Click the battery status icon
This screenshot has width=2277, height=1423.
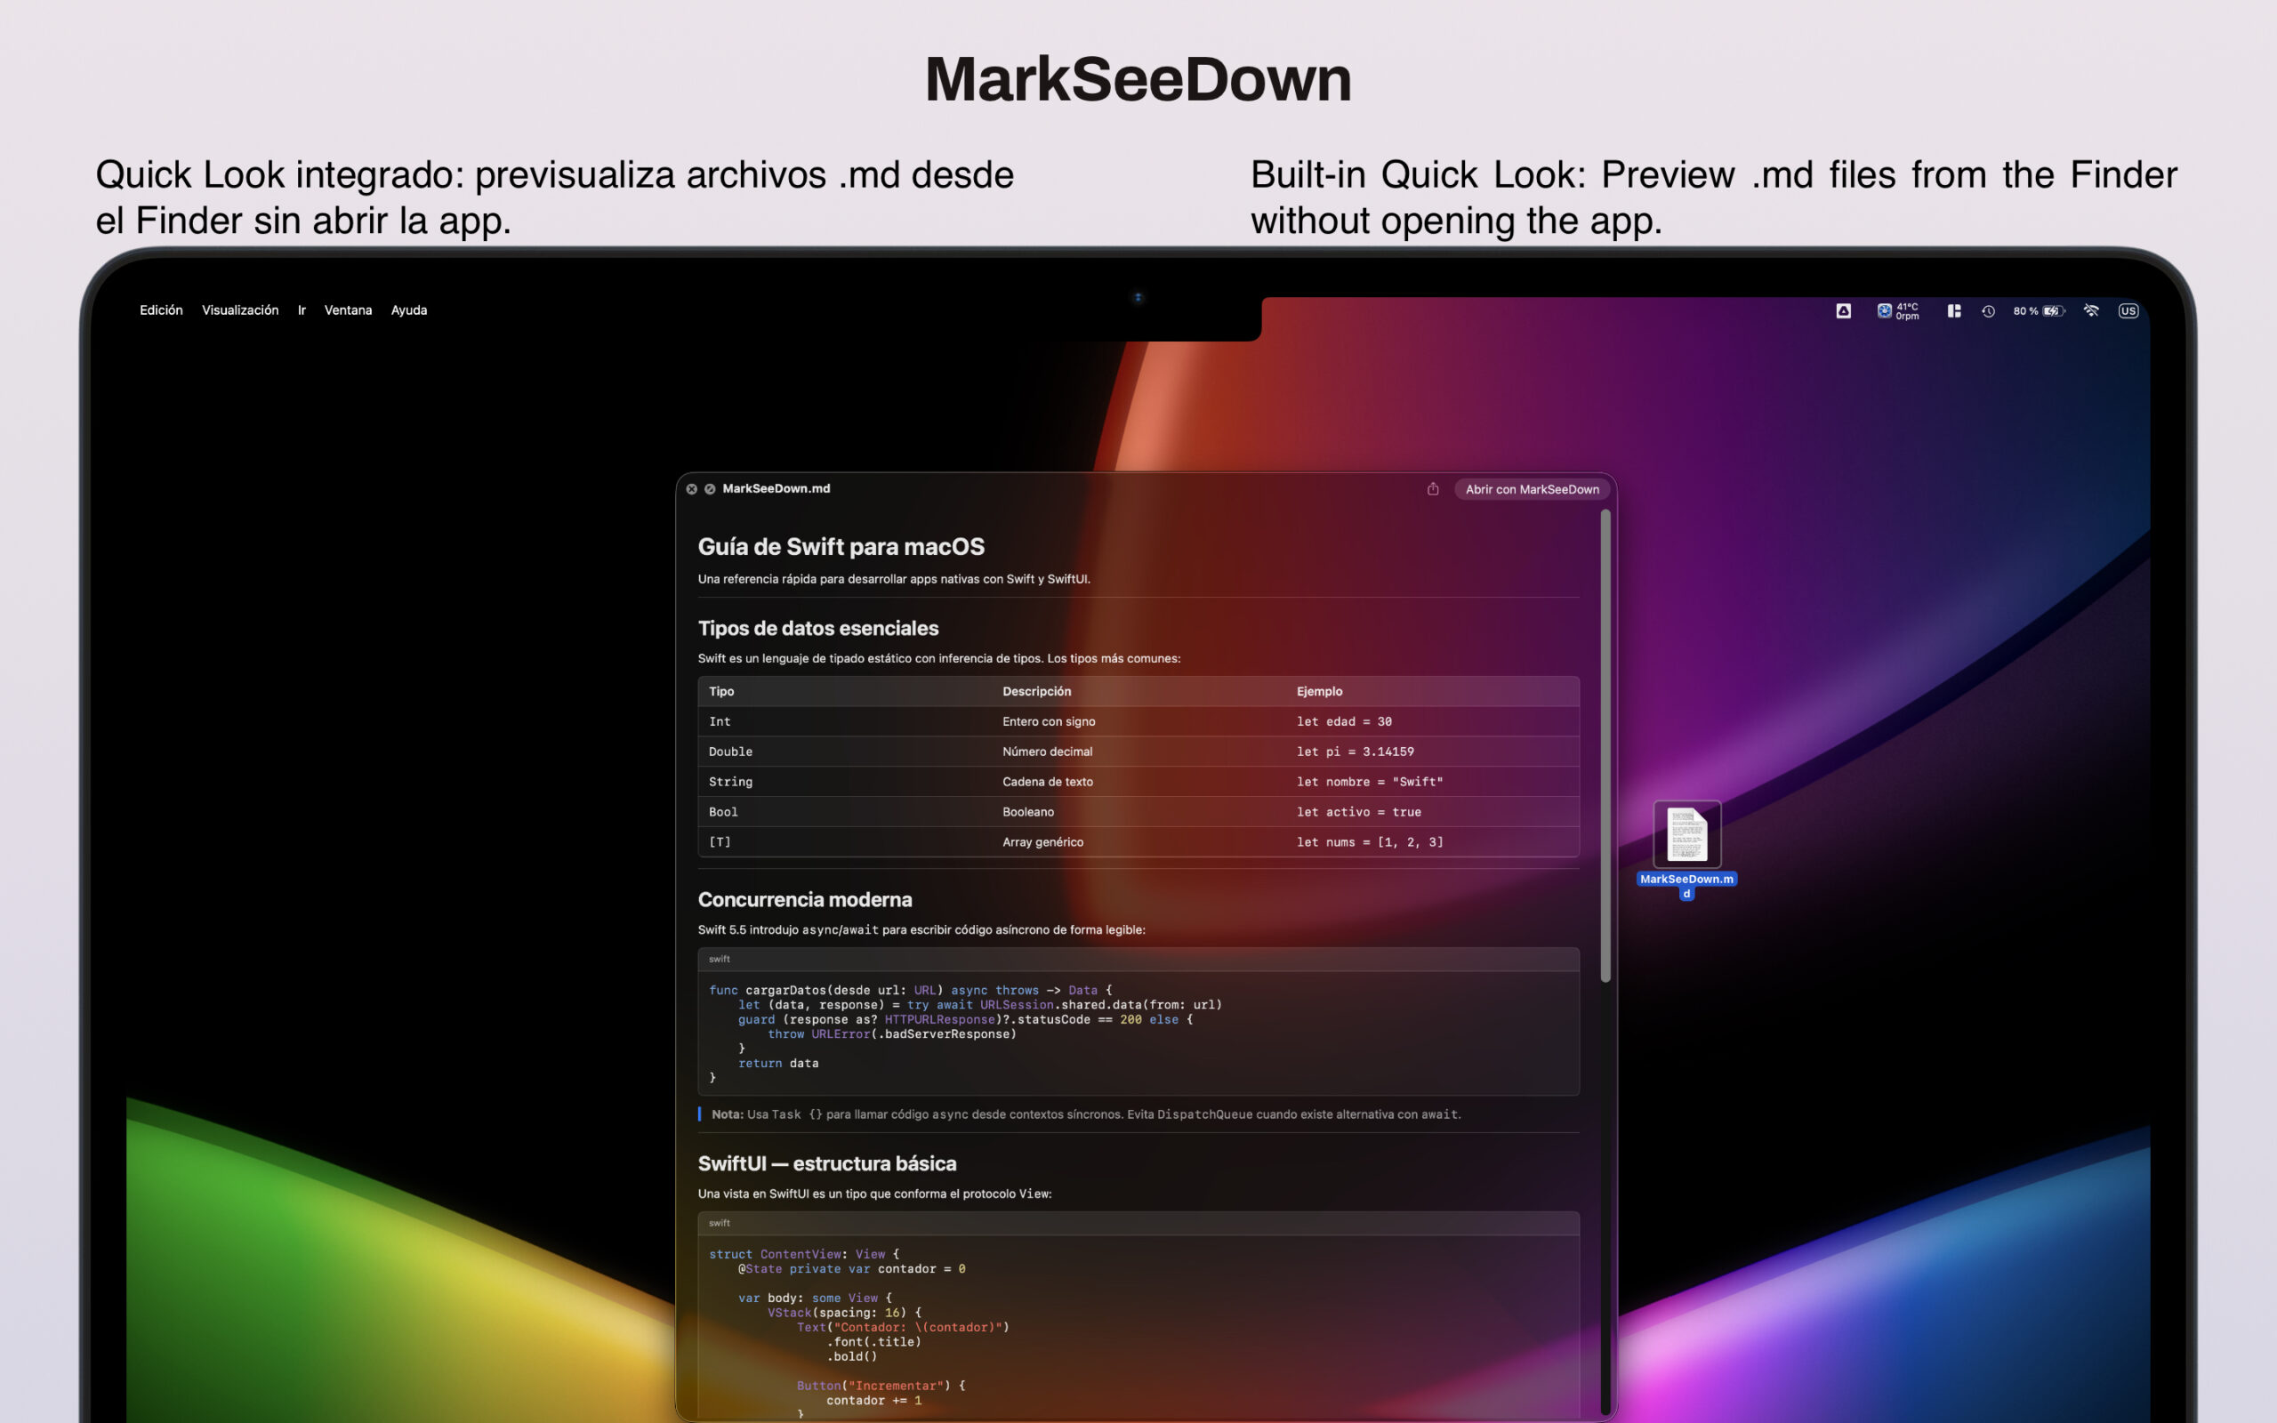pos(2039,310)
